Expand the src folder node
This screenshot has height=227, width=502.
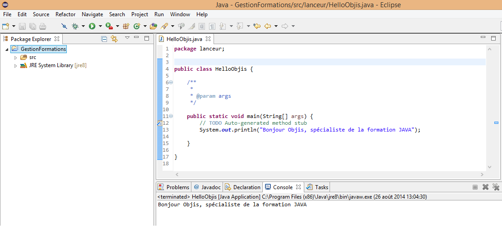(x=15, y=58)
